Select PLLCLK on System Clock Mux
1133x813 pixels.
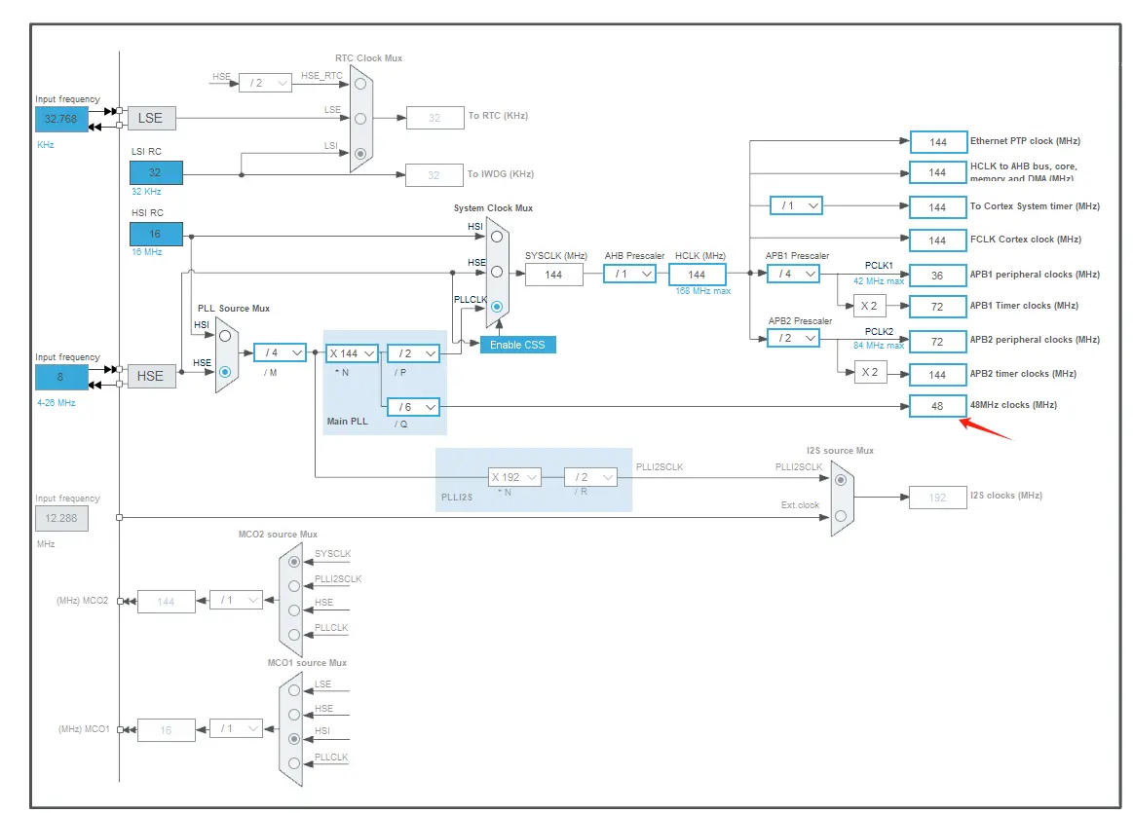click(497, 307)
